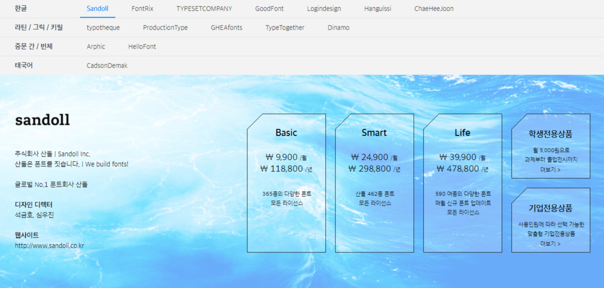Image resolution: width=604 pixels, height=288 pixels.
Task: Click the 웹사이트 heading
Action: tap(27, 235)
